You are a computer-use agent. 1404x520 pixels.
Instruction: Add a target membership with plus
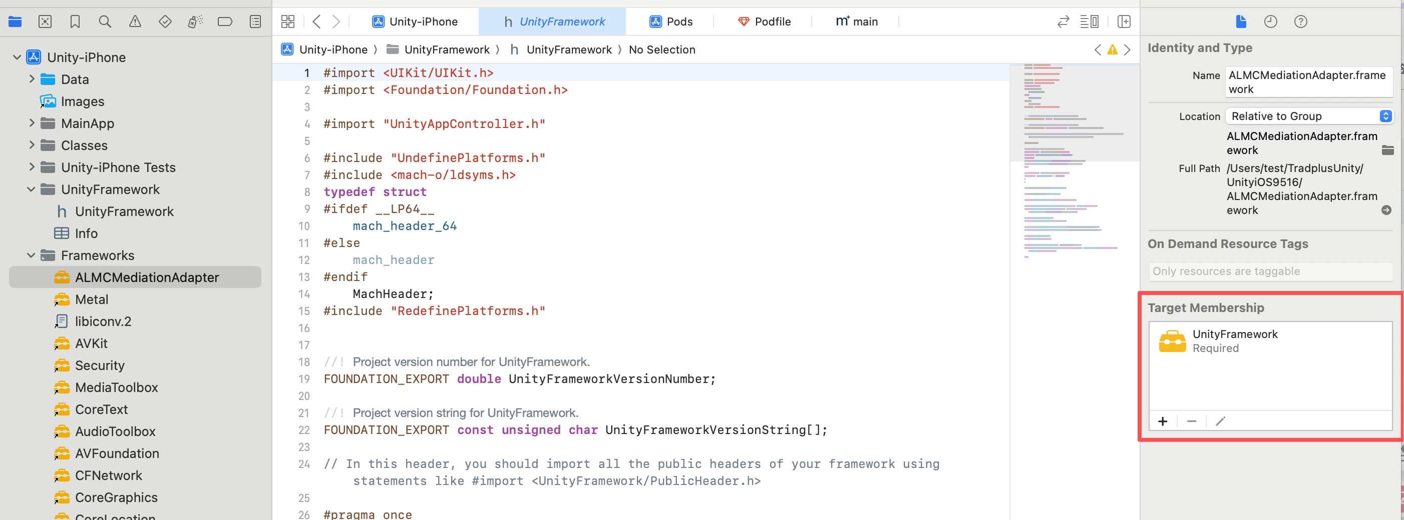coord(1163,421)
